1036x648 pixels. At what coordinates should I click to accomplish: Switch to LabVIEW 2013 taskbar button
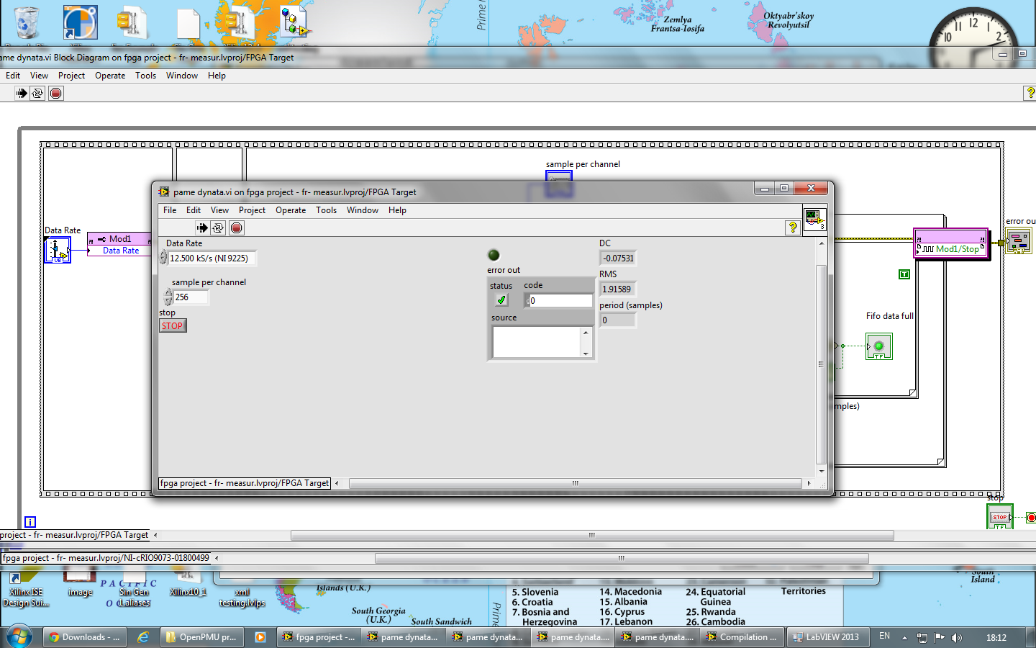(x=828, y=637)
